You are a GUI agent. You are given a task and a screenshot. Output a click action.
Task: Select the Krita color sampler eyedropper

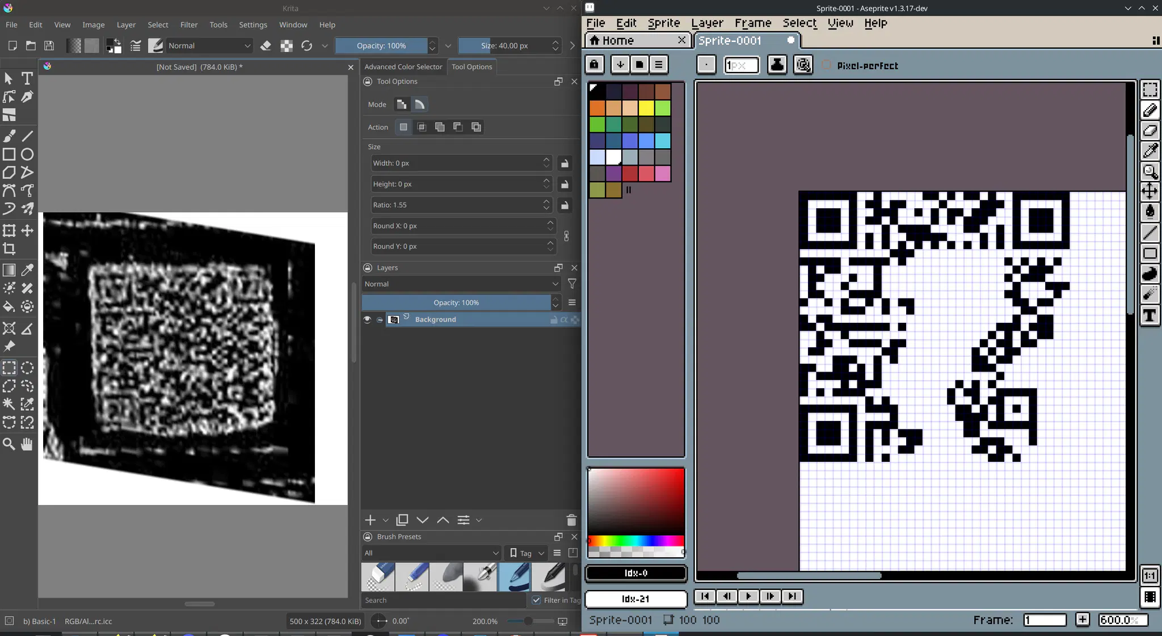[27, 270]
